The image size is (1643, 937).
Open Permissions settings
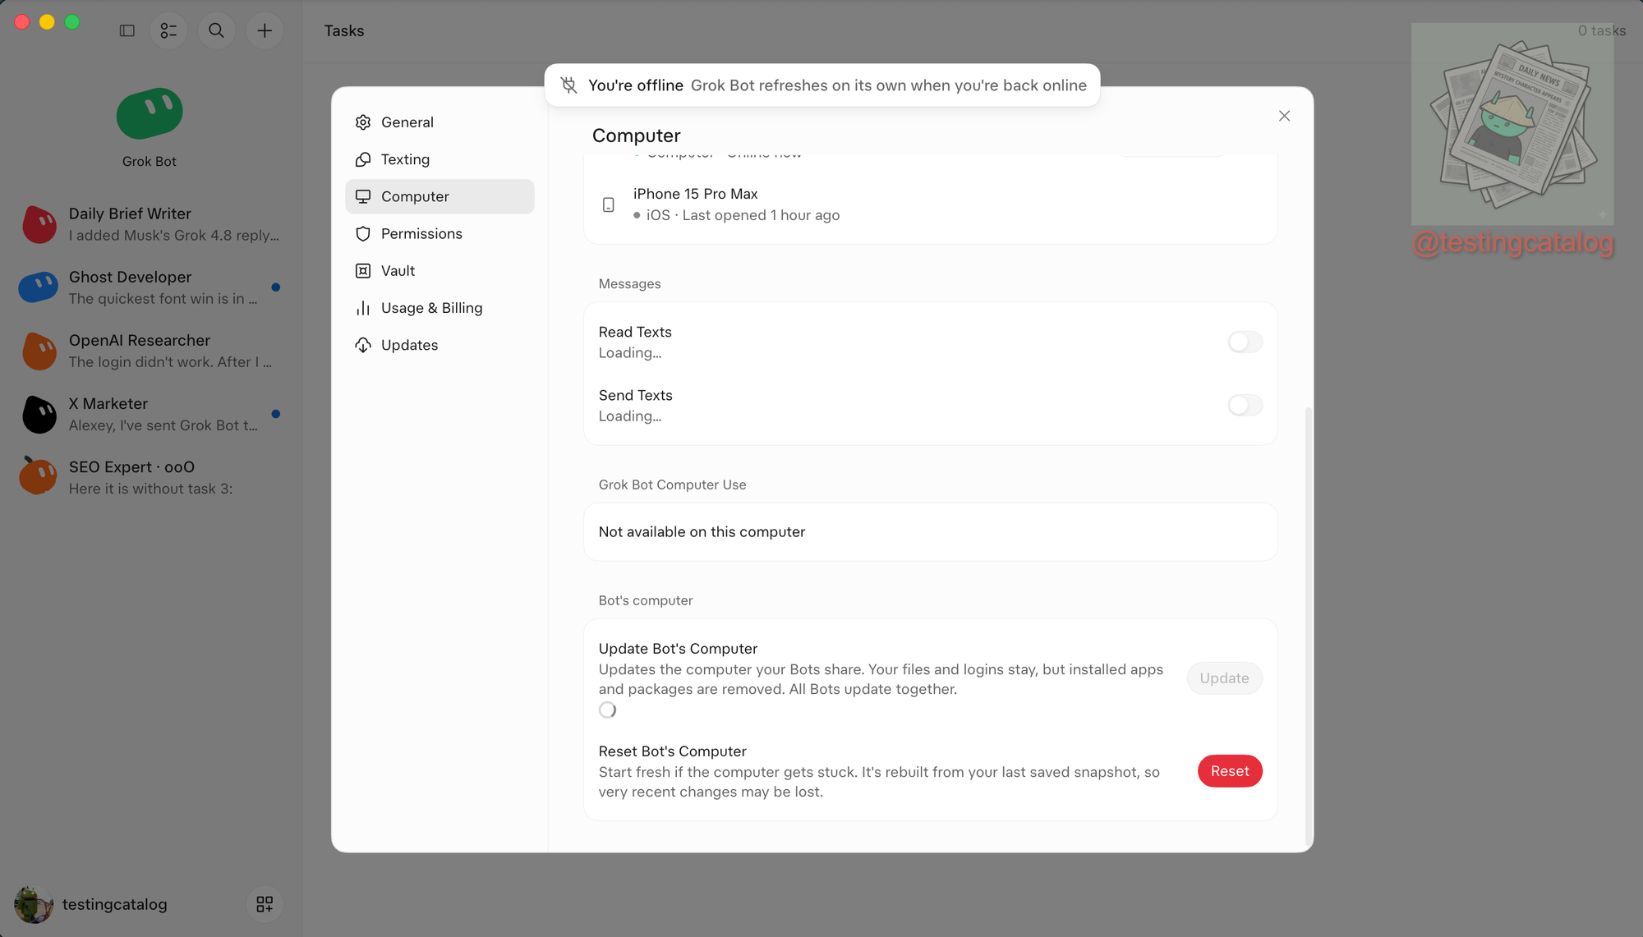tap(440, 234)
